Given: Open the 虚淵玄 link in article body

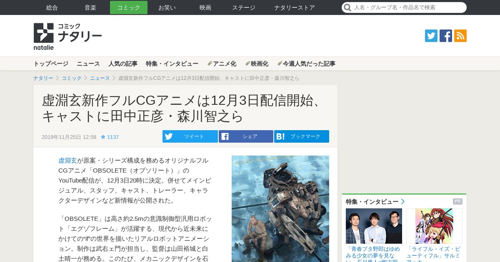Looking at the screenshot, I should (x=67, y=161).
